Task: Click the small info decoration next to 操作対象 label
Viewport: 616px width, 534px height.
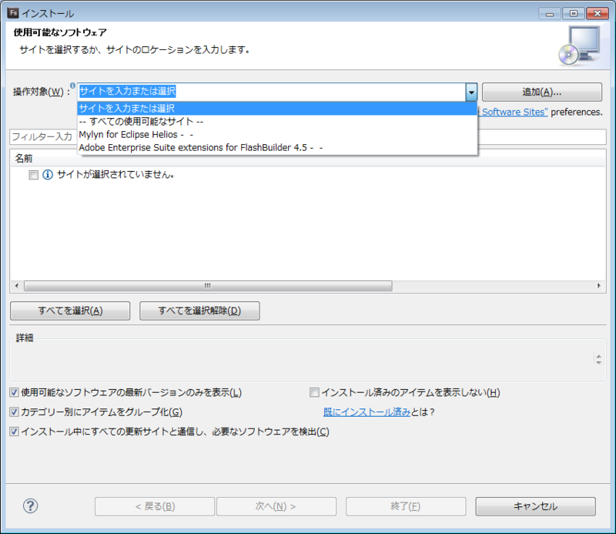Action: pos(72,86)
